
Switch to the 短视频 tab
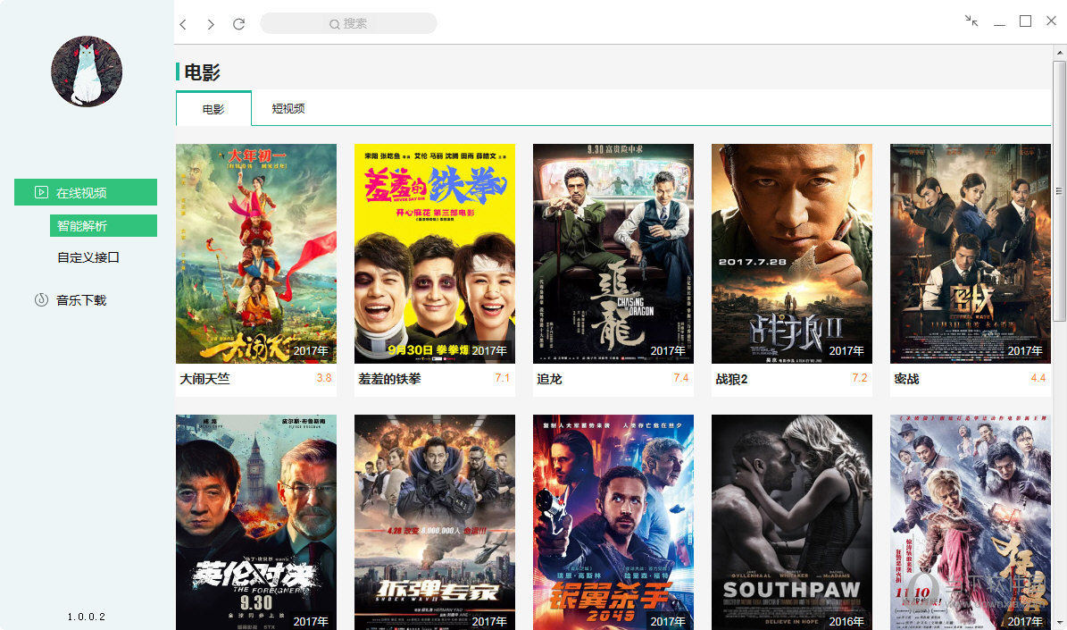(288, 109)
